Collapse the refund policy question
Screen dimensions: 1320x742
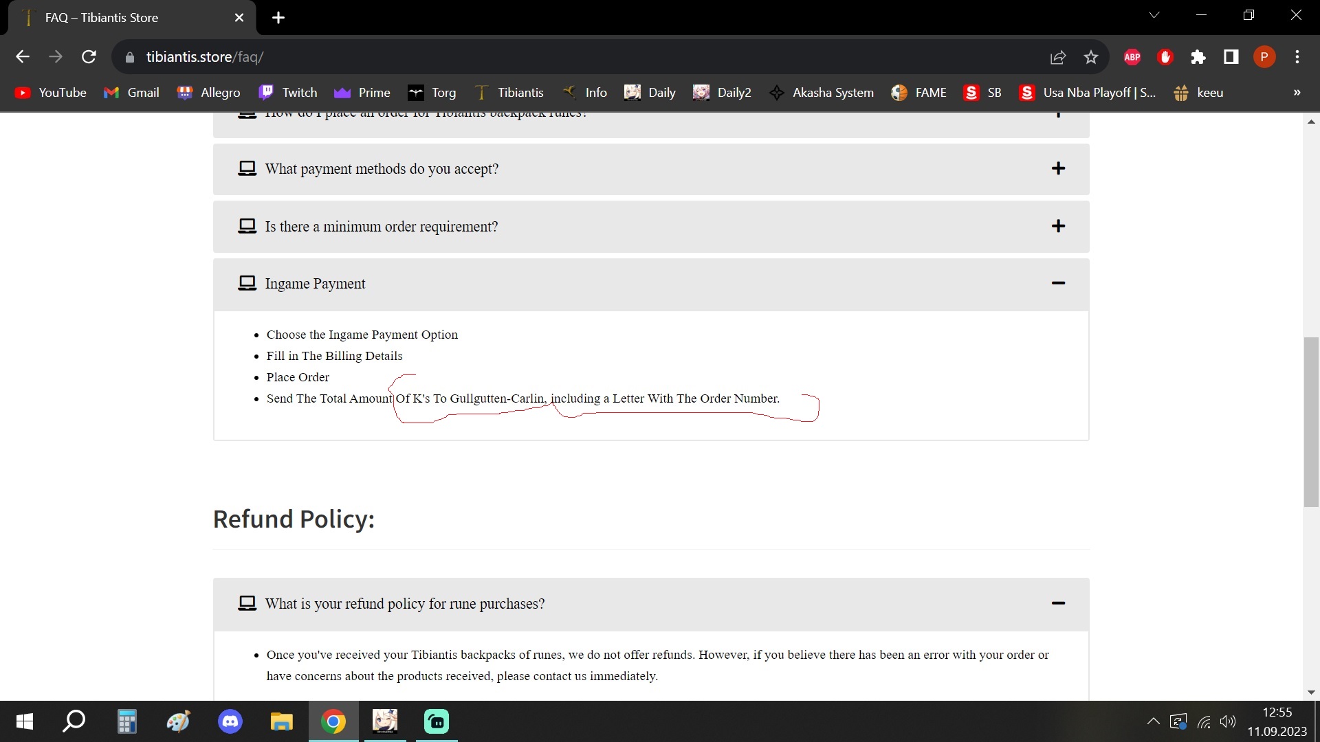[x=1058, y=603]
